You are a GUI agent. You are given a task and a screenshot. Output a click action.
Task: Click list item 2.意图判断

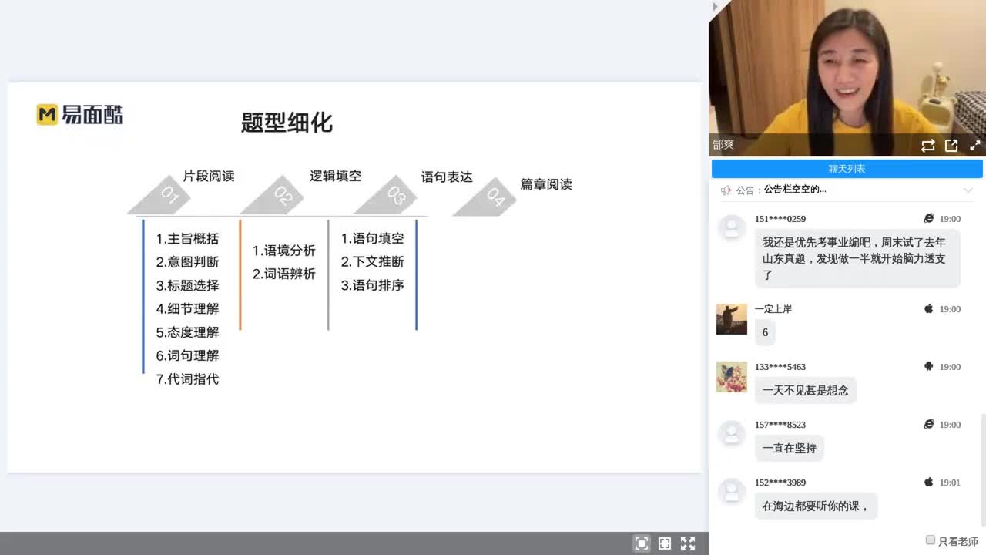coord(187,262)
